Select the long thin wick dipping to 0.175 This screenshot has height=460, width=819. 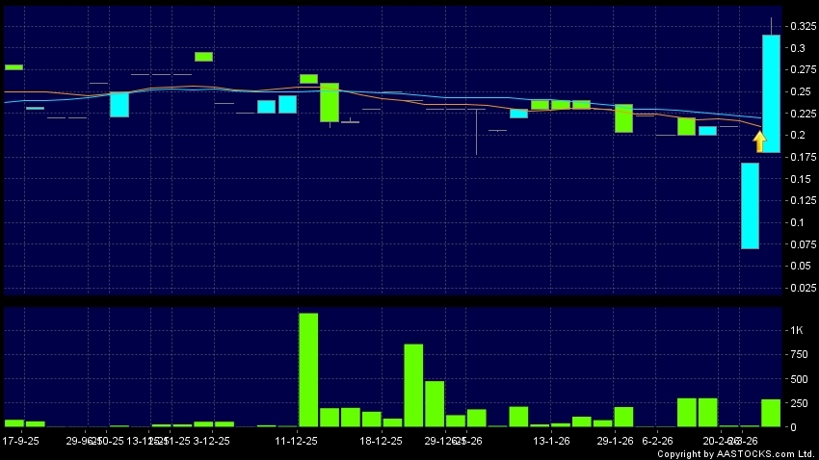[x=477, y=132]
